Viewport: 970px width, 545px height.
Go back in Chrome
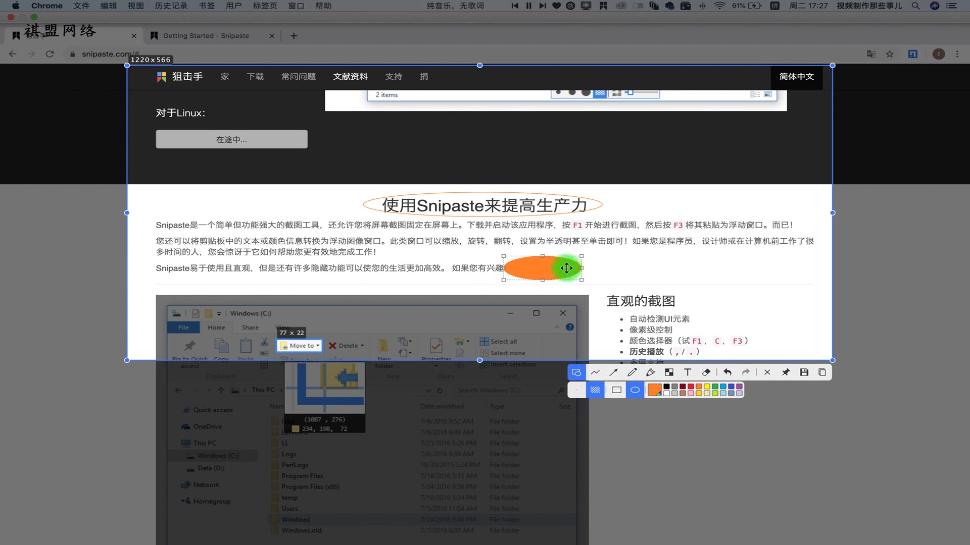[13, 54]
